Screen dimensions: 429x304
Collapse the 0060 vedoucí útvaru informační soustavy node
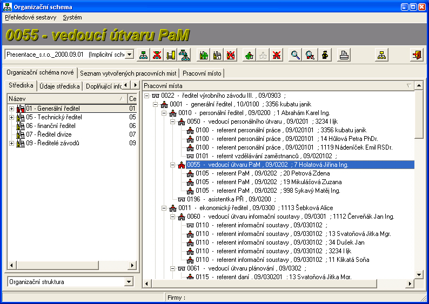point(173,217)
